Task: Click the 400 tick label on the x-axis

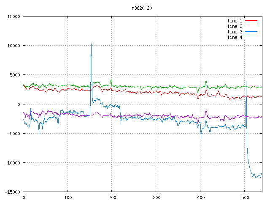Action: coord(200,197)
